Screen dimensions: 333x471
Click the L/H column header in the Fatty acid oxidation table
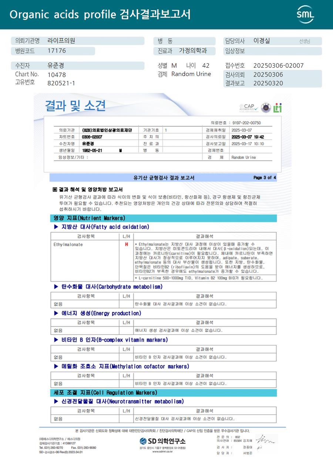(x=126, y=236)
